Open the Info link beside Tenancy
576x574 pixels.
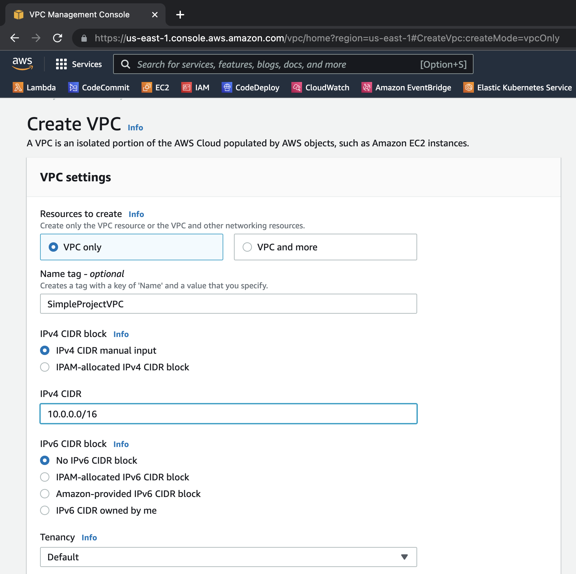click(x=89, y=537)
